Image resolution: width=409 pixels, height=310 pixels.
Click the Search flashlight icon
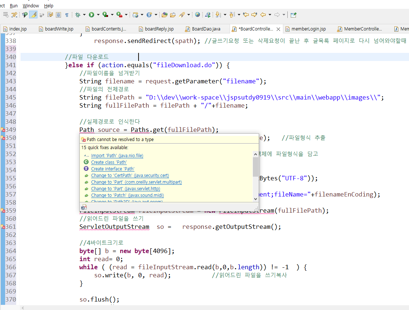(182, 15)
